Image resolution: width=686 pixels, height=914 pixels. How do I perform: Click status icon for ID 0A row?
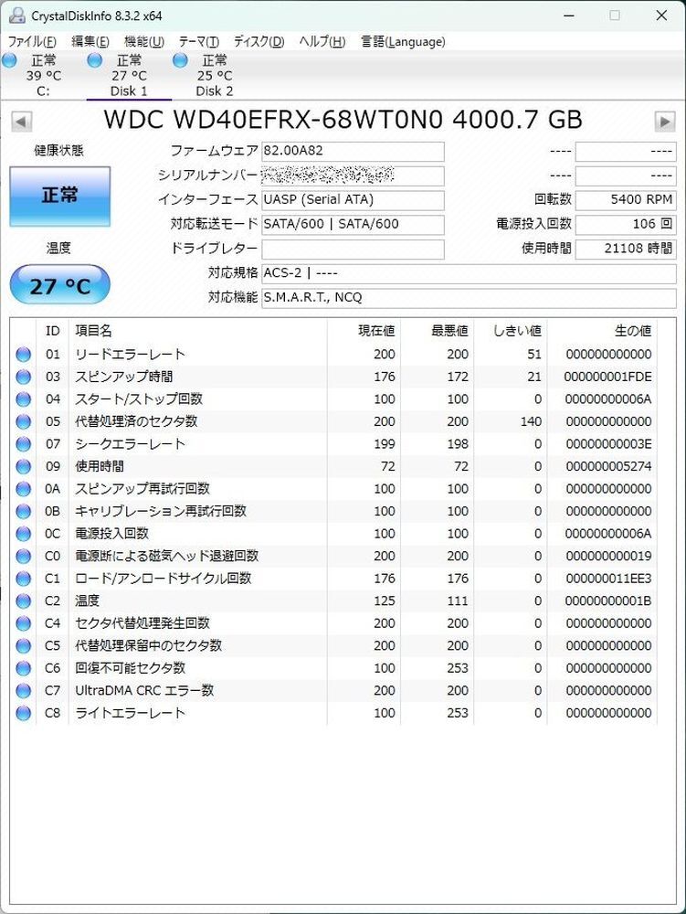(24, 489)
